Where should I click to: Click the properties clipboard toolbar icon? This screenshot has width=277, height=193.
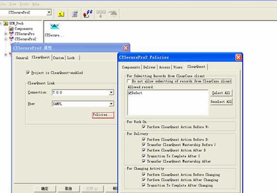75,14
